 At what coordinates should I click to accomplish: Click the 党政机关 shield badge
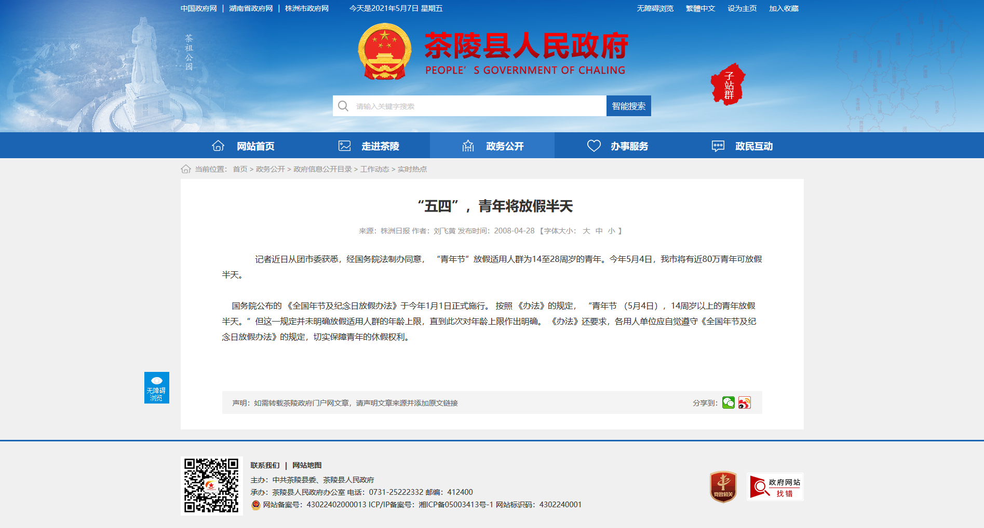tap(723, 487)
